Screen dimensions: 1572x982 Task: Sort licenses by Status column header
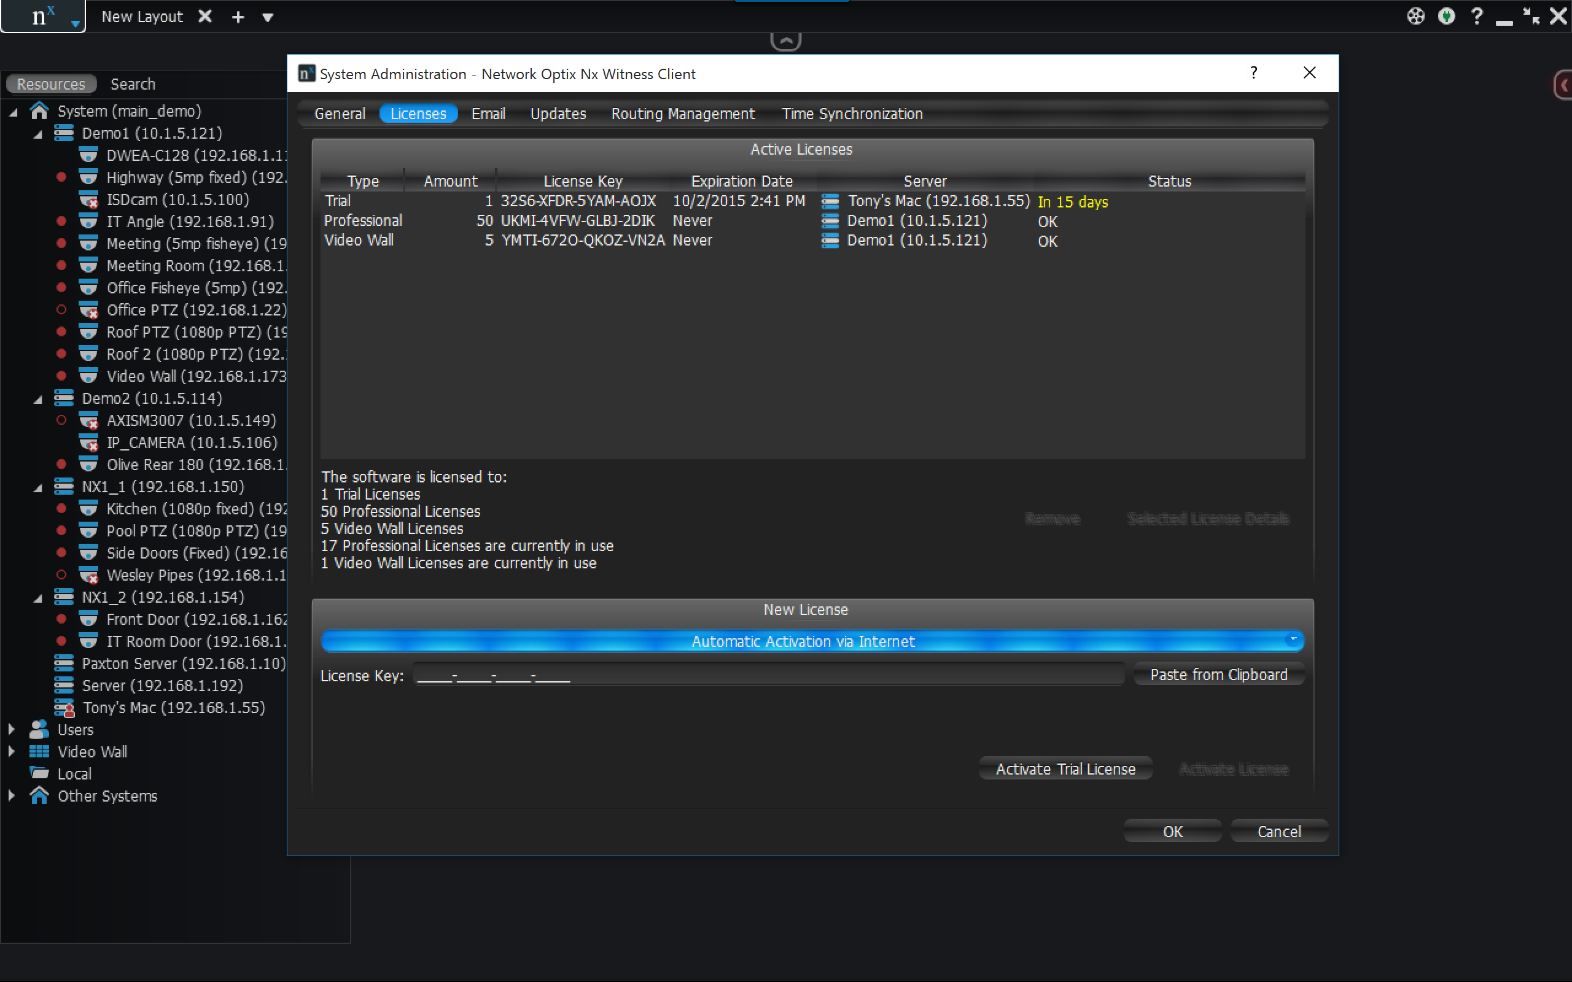pos(1169,181)
